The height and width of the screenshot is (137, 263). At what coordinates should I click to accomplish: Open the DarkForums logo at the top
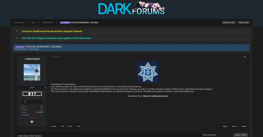(131, 8)
